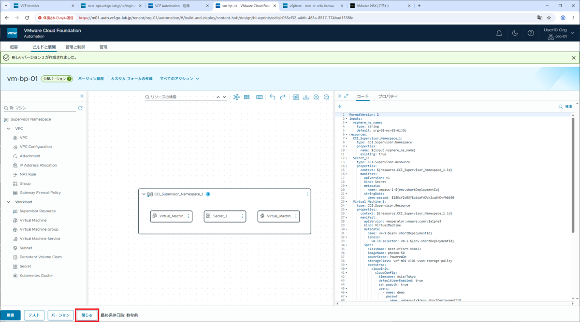Image resolution: width=580 pixels, height=322 pixels.
Task: Expand the すべてのアクション dropdown
Action: click(x=180, y=79)
